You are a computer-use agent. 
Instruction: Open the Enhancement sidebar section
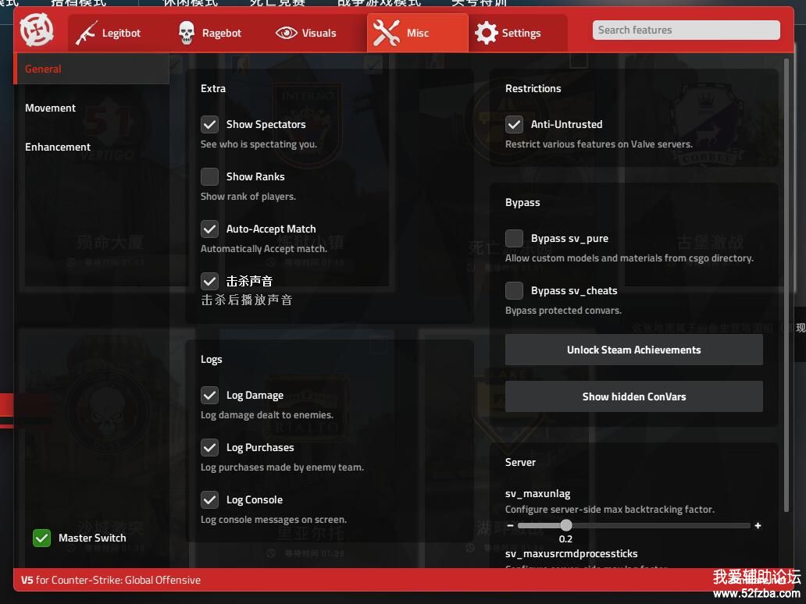(58, 147)
